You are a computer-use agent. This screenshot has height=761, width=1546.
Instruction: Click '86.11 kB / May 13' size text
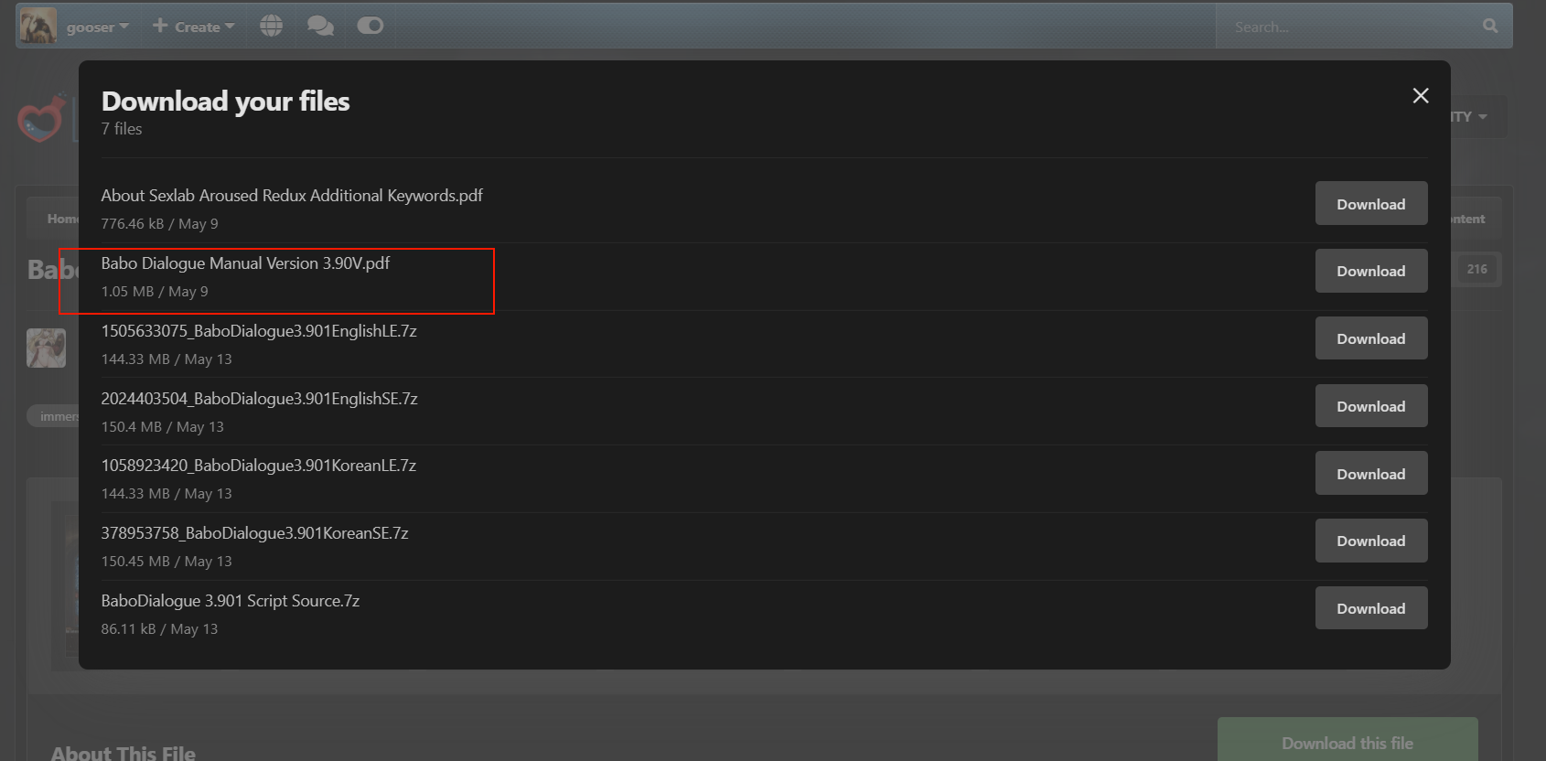(159, 629)
